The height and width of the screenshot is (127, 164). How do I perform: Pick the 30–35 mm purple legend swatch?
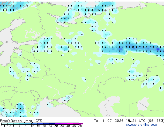coord(58,124)
